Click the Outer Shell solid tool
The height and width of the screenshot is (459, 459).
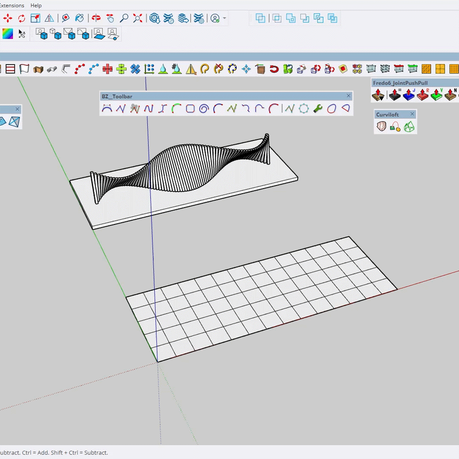(x=261, y=18)
